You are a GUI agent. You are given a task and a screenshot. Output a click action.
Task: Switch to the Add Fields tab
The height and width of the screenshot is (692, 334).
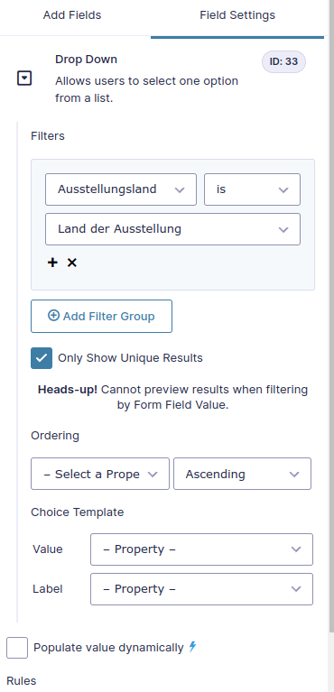click(x=72, y=15)
